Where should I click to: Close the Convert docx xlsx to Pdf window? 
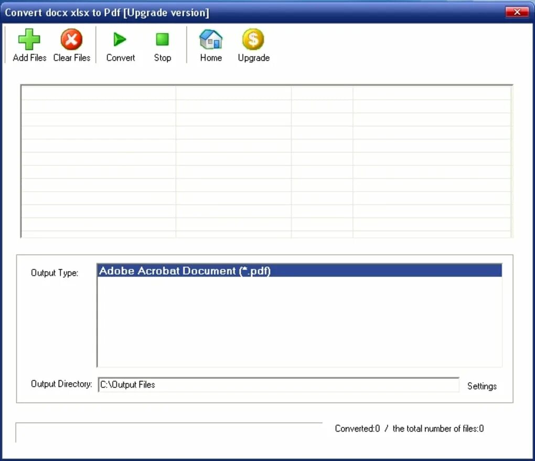pos(517,12)
